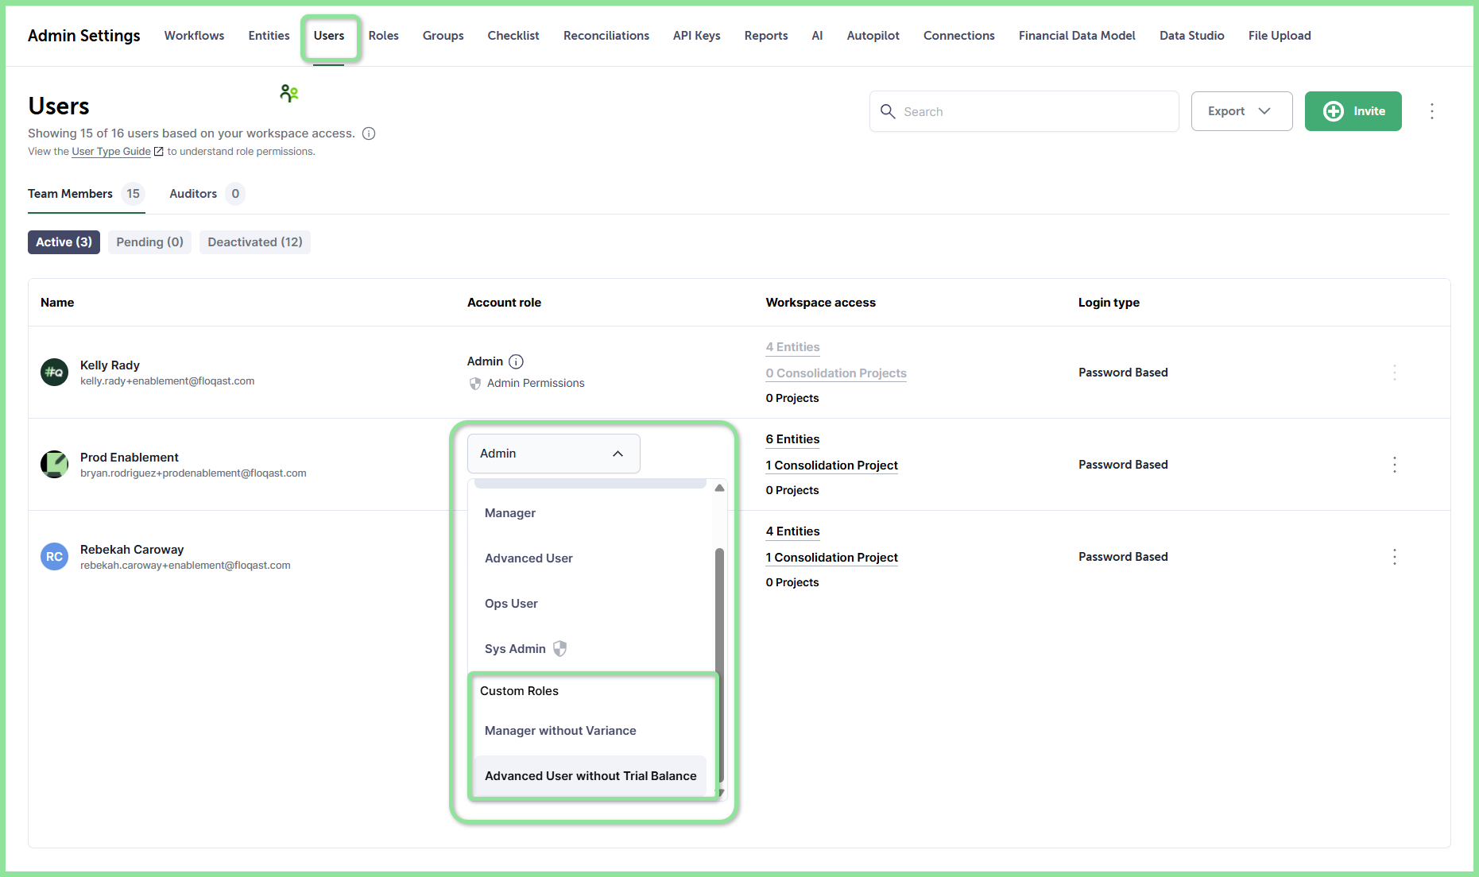
Task: Click the magnifier icon in the search box
Action: [x=888, y=111]
